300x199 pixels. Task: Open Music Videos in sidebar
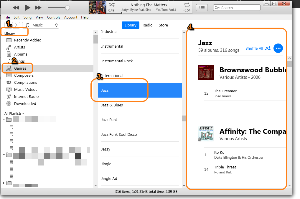click(x=25, y=89)
